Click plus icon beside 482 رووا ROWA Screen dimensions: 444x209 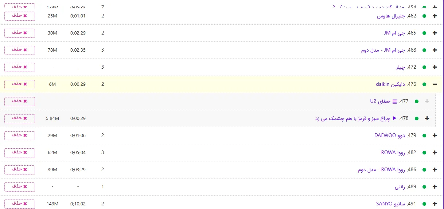(434, 153)
